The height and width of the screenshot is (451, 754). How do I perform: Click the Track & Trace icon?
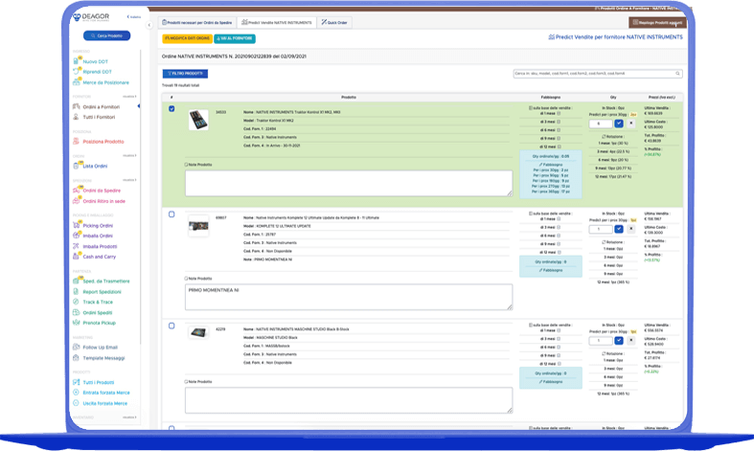pyautogui.click(x=76, y=302)
